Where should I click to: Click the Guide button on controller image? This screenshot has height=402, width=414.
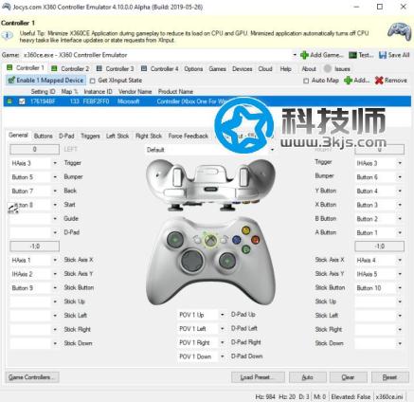pos(210,240)
